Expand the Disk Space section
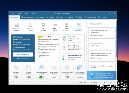This screenshot has height=93, width=129. coord(14,37)
